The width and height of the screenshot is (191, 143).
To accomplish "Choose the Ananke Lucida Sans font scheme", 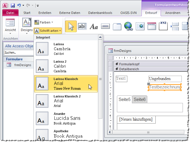I will pos(66,118).
